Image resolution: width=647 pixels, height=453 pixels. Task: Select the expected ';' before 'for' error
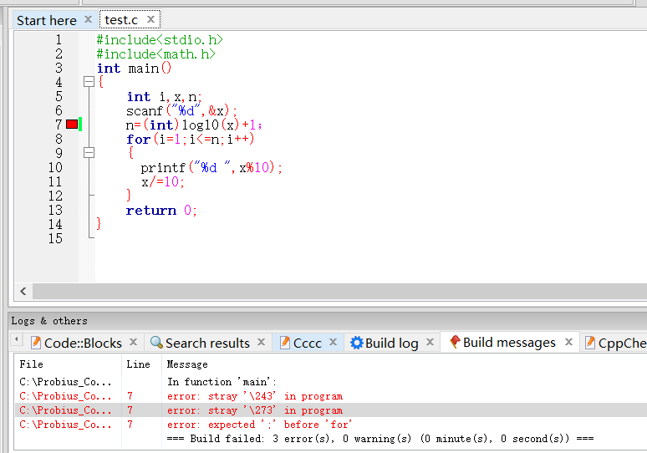[330, 425]
